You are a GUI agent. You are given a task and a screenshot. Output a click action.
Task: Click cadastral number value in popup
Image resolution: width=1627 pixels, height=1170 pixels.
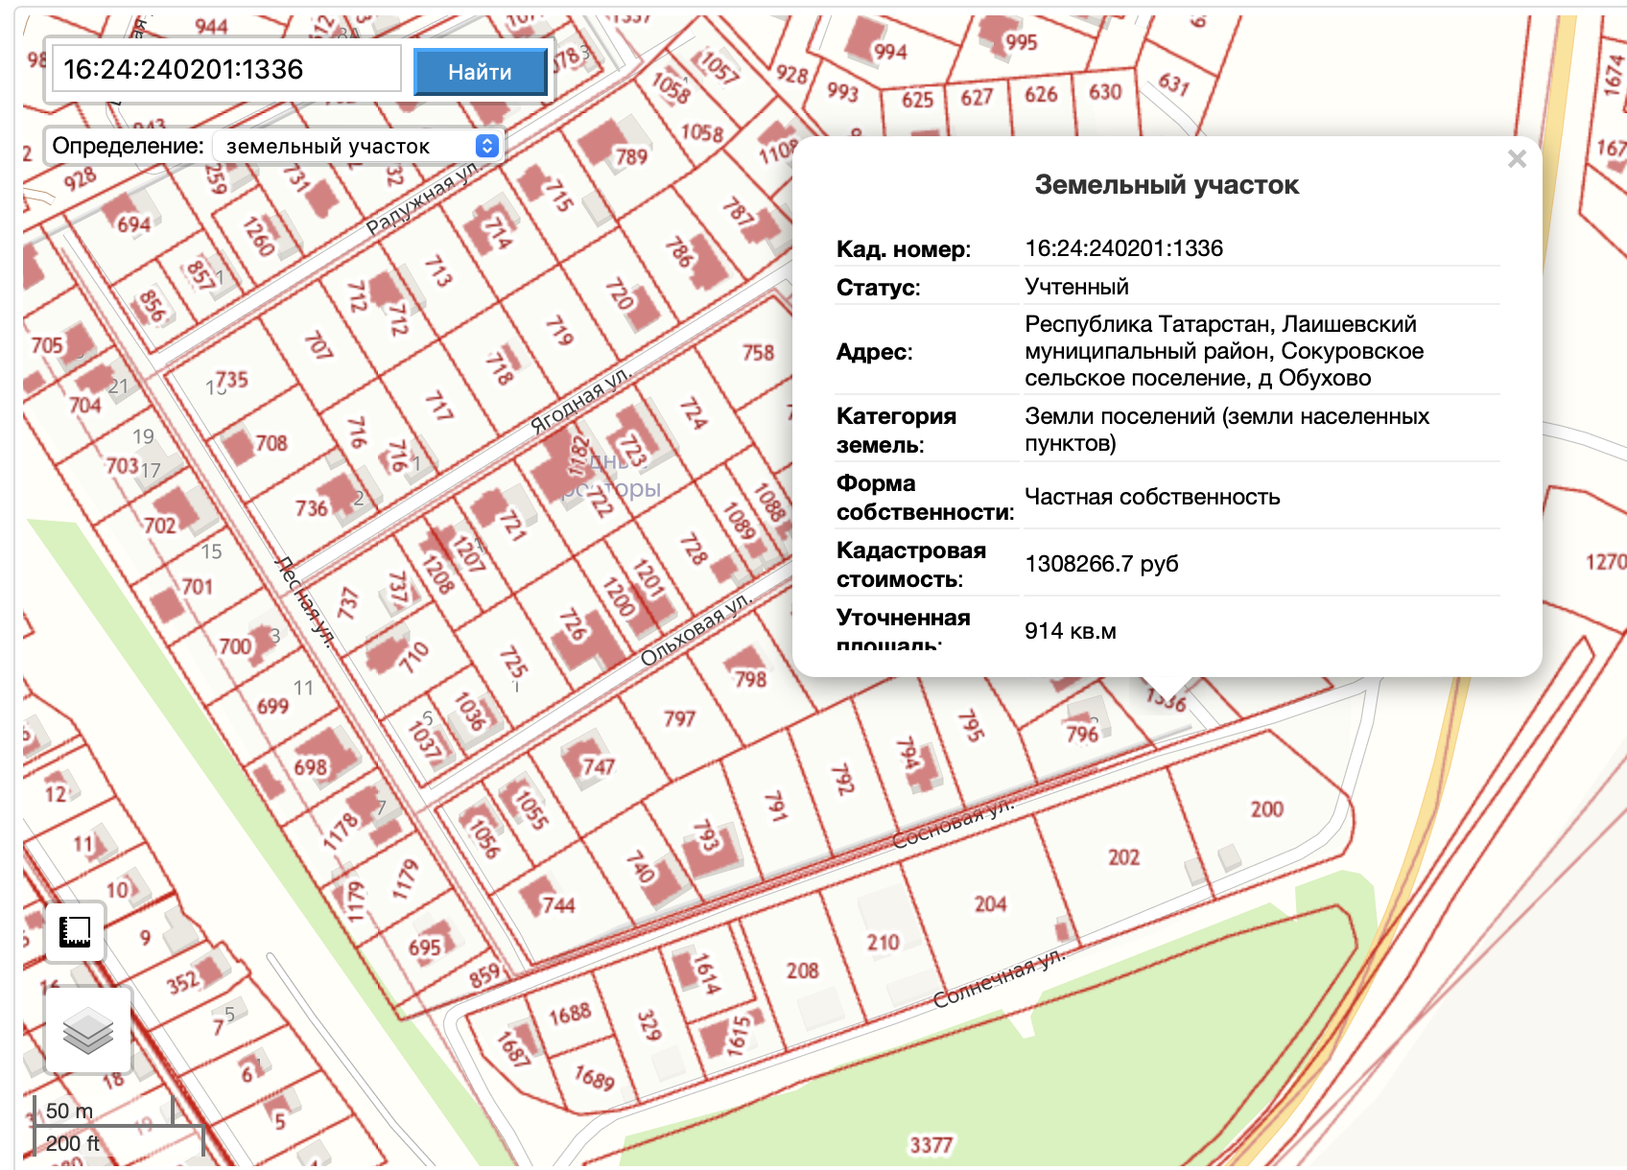pos(1123,248)
